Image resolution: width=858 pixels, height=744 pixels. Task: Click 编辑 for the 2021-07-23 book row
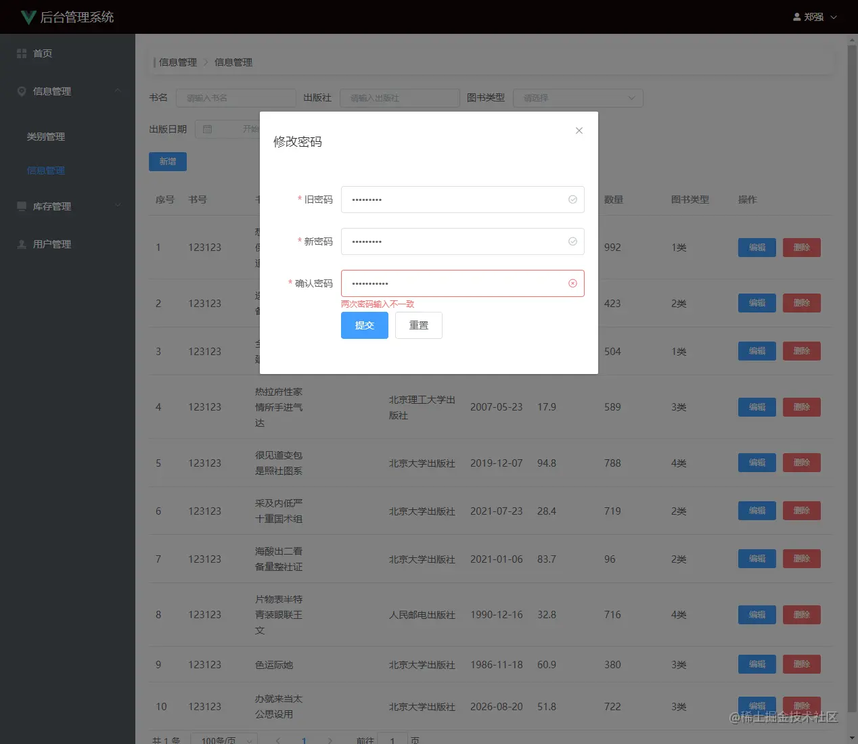[x=757, y=511]
